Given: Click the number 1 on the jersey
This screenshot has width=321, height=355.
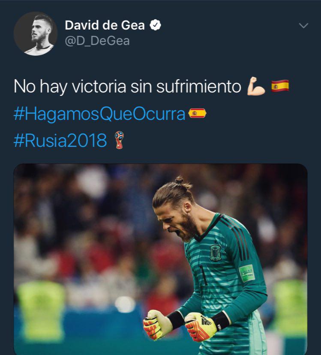Looking at the screenshot, I should (x=203, y=275).
